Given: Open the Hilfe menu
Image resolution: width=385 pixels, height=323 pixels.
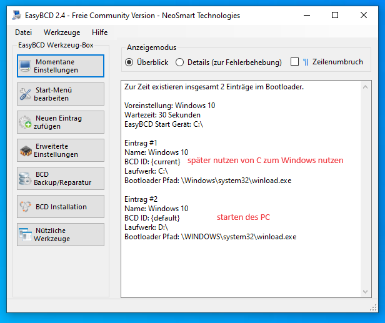Looking at the screenshot, I should 100,32.
